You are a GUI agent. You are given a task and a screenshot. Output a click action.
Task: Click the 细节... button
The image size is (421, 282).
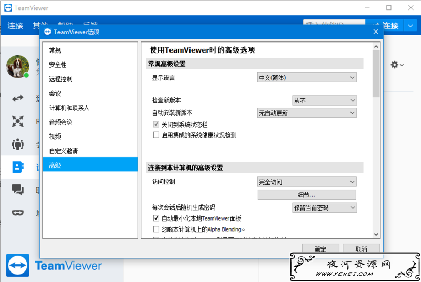[307, 195]
